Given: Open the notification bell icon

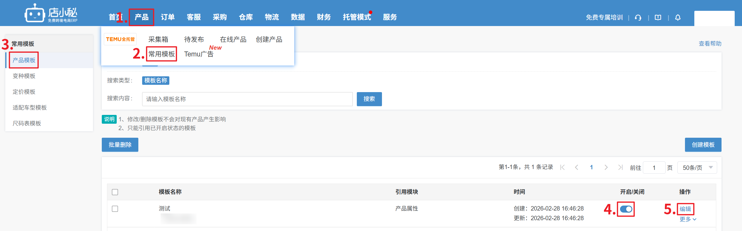Looking at the screenshot, I should pyautogui.click(x=678, y=18).
